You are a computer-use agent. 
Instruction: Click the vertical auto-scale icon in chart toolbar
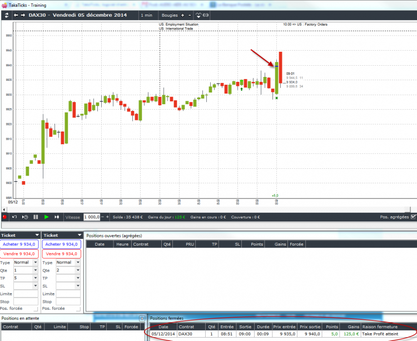(x=198, y=16)
